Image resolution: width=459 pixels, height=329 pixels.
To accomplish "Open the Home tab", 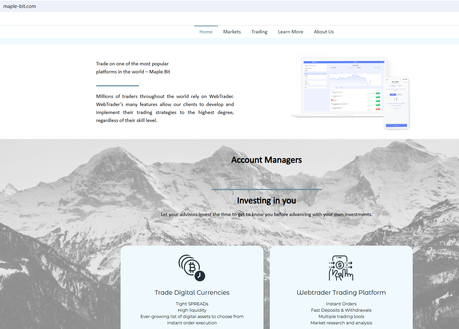I will [x=206, y=32].
